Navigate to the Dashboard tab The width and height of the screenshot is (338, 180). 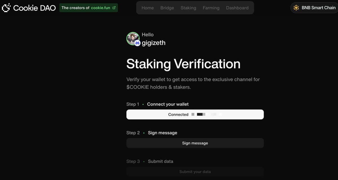pos(237,8)
